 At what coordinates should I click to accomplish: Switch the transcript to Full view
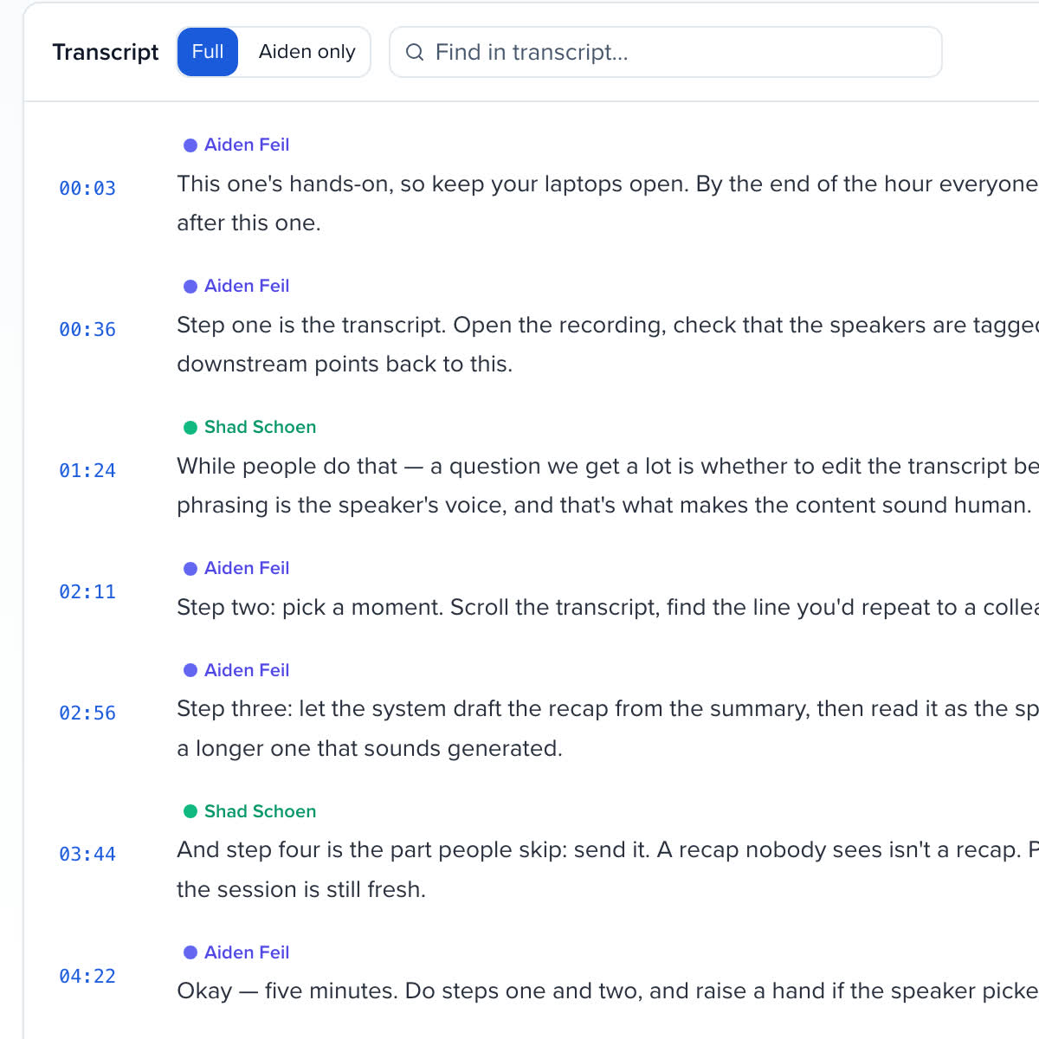coord(208,52)
